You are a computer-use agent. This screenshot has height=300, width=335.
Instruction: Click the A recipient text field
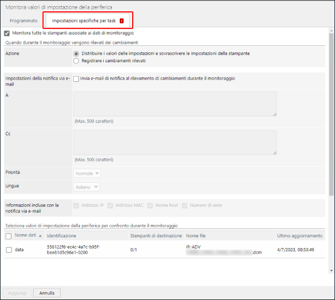pos(175,104)
